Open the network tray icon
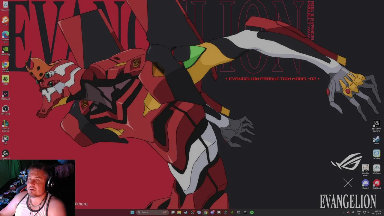Image resolution: width=384 pixels, height=216 pixels. pyautogui.click(x=364, y=212)
